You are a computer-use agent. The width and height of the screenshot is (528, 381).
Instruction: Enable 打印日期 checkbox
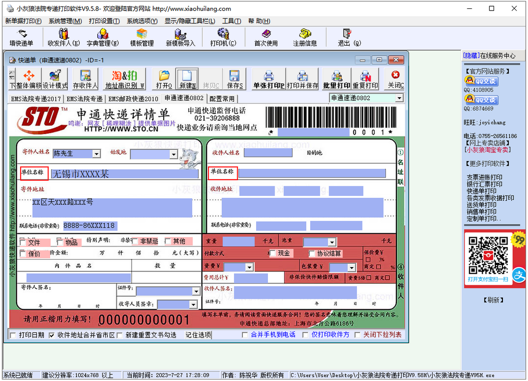[x=13, y=335]
